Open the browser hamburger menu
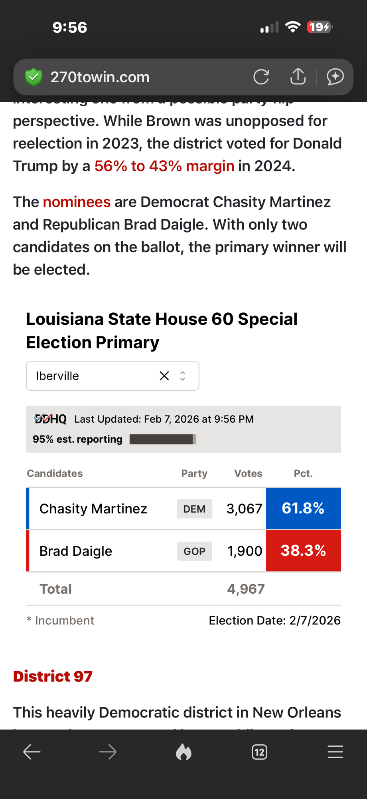Image resolution: width=367 pixels, height=799 pixels. click(335, 752)
